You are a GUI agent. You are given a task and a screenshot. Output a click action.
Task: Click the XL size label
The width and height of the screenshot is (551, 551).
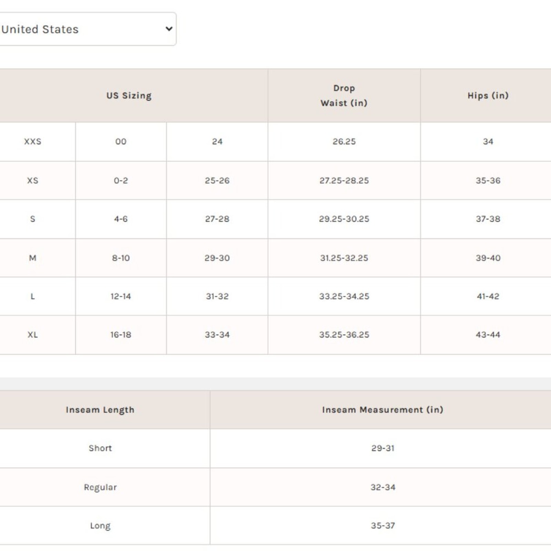tap(33, 335)
